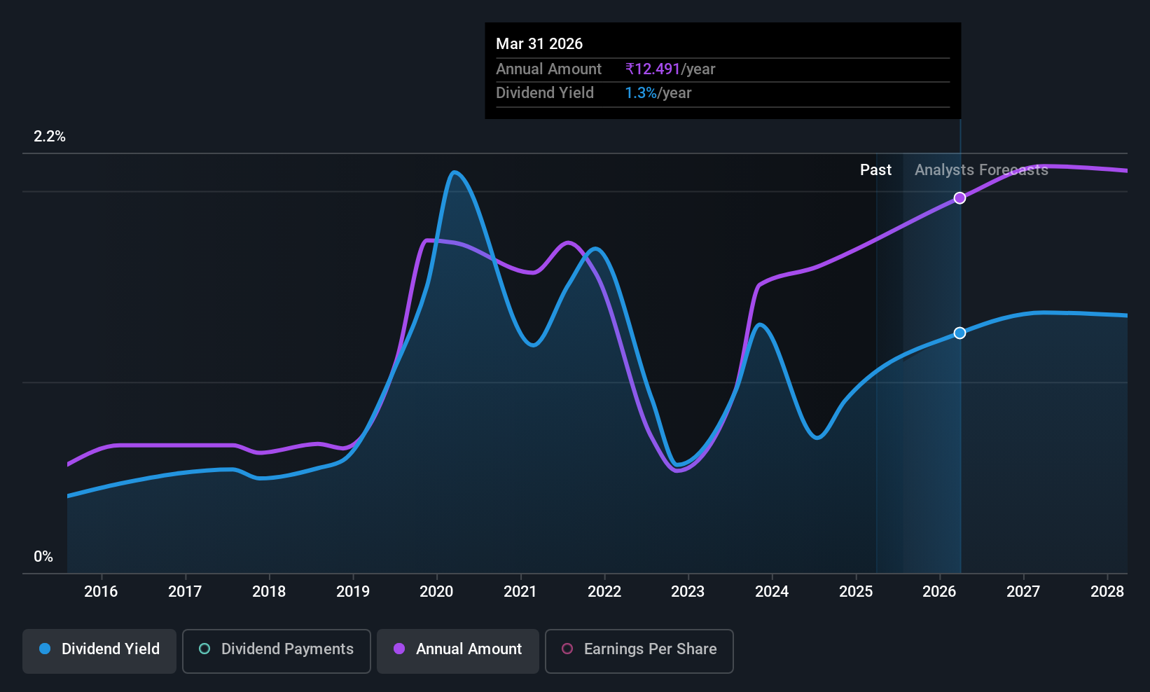Click the 2028 x-axis label
The image size is (1150, 692).
tap(1107, 592)
